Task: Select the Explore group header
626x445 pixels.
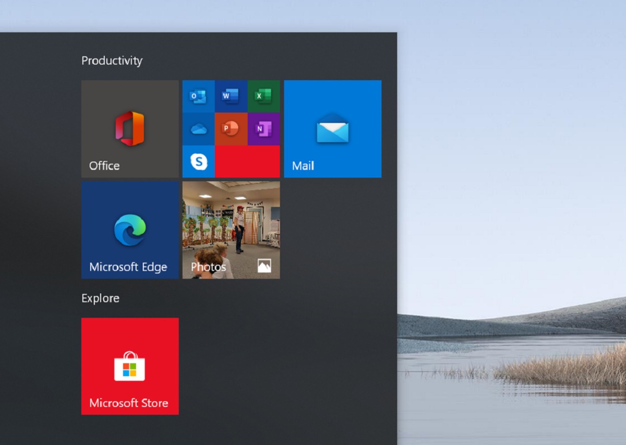Action: click(100, 298)
